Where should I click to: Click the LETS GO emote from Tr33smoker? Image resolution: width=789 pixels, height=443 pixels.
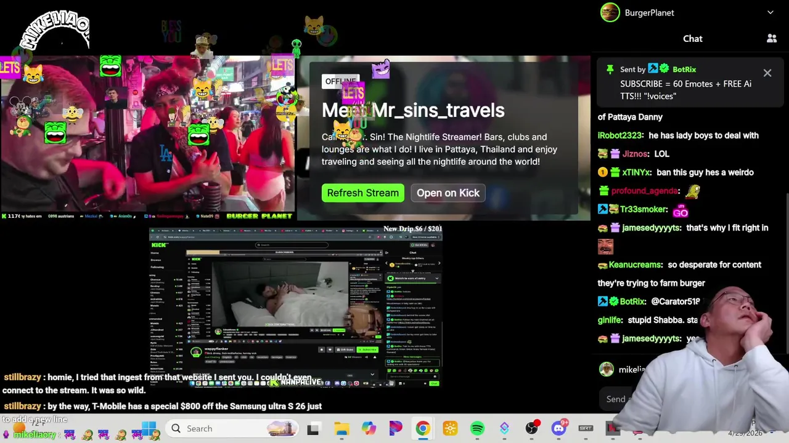[681, 210]
